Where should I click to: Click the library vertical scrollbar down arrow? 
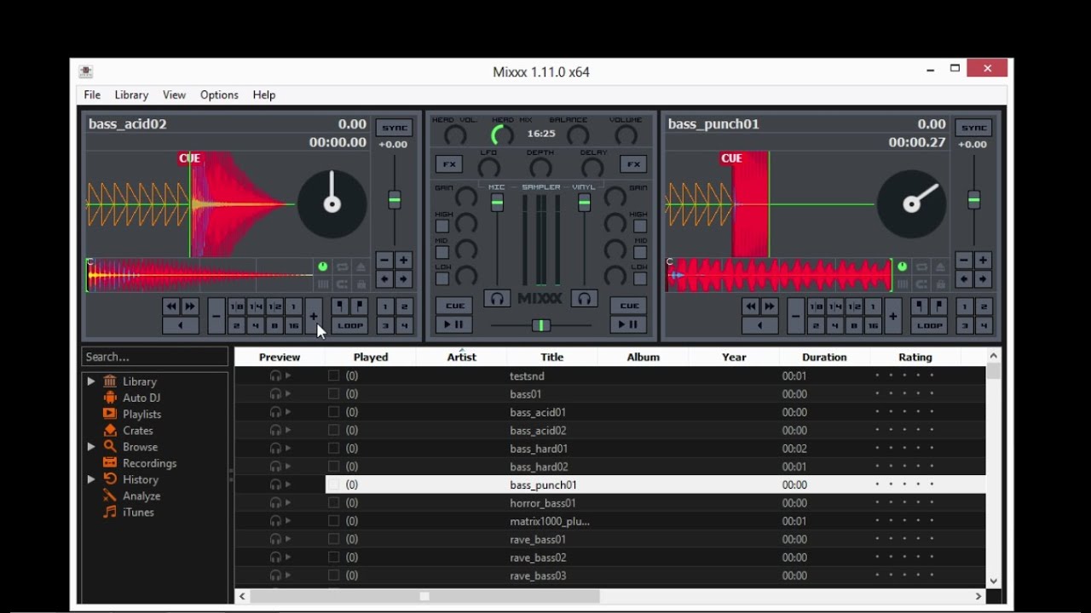(x=994, y=581)
